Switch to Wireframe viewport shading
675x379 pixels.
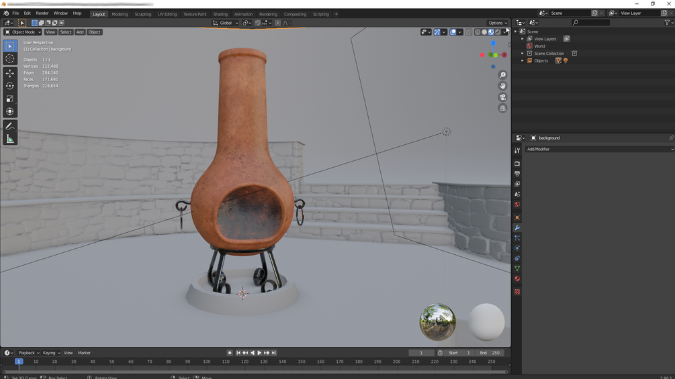478,32
